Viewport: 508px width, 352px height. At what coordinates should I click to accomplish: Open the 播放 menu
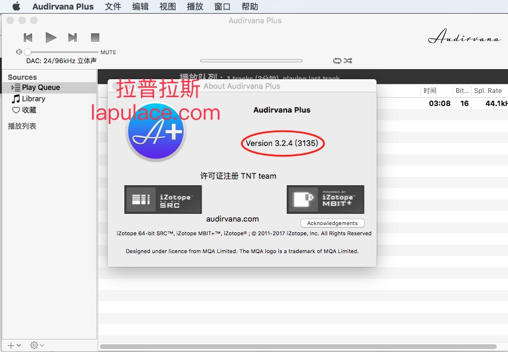point(195,7)
